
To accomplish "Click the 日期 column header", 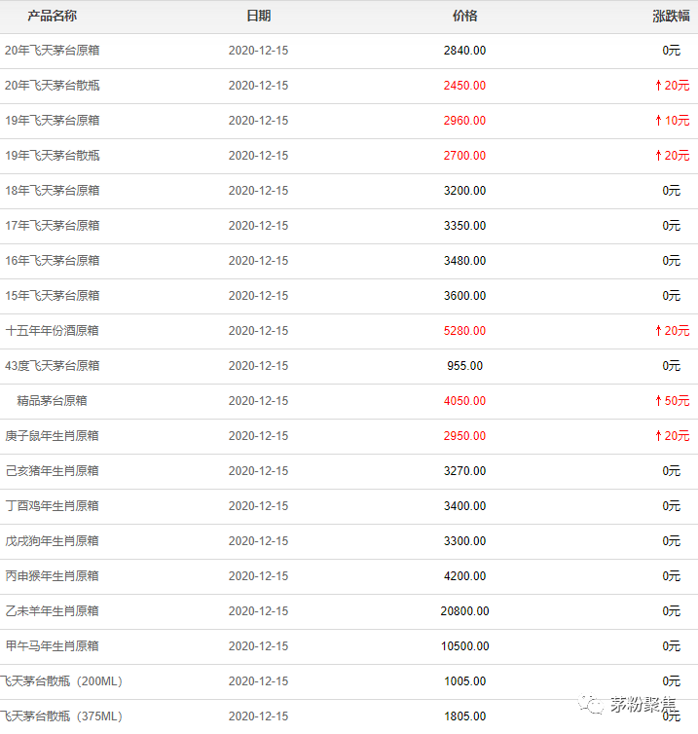I will (x=258, y=16).
